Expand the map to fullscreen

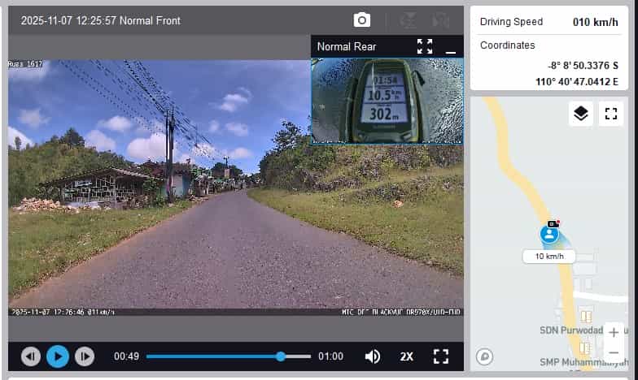pyautogui.click(x=610, y=114)
